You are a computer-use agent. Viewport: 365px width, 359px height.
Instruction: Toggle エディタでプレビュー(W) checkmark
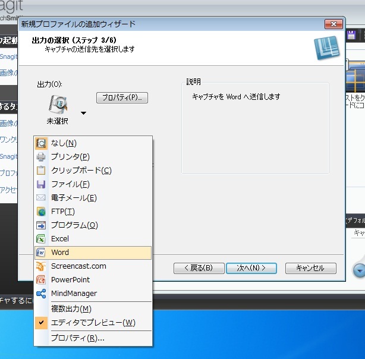click(41, 323)
